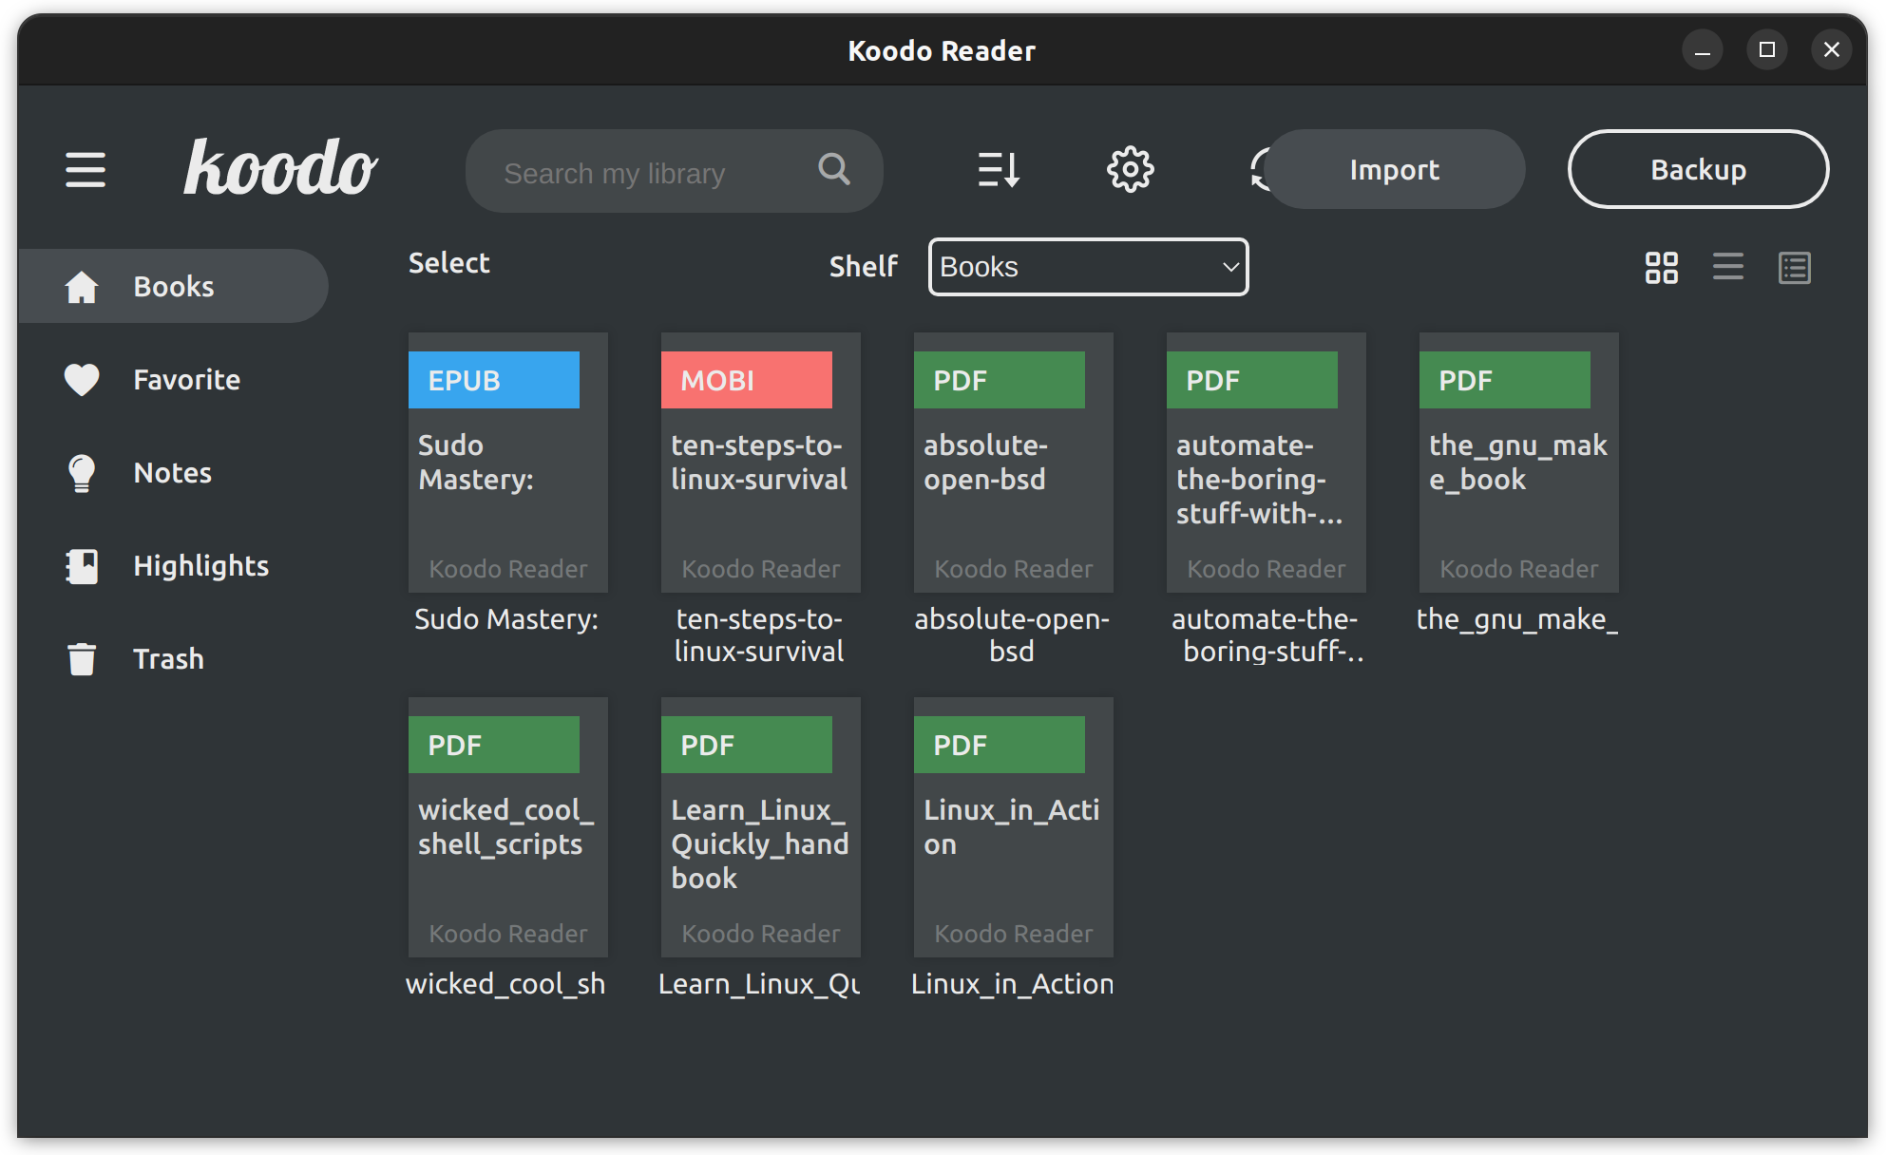The width and height of the screenshot is (1886, 1155).
Task: Open the Notes section
Action: point(172,472)
